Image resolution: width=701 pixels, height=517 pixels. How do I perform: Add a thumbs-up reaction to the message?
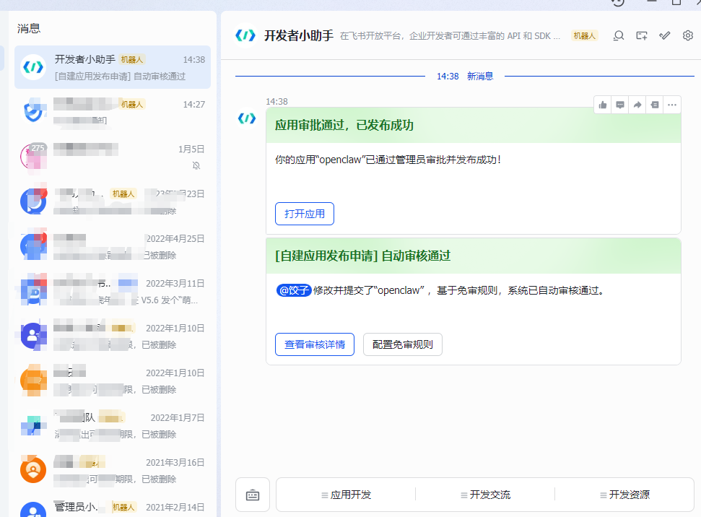coord(603,105)
